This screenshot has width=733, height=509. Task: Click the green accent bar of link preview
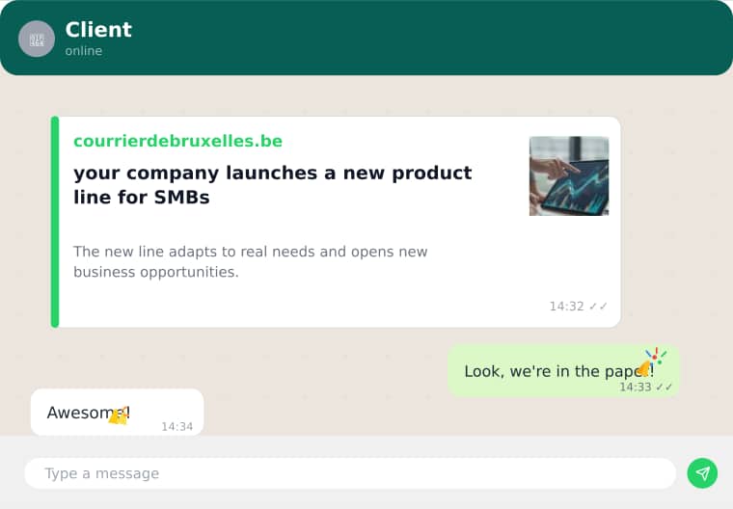55,222
